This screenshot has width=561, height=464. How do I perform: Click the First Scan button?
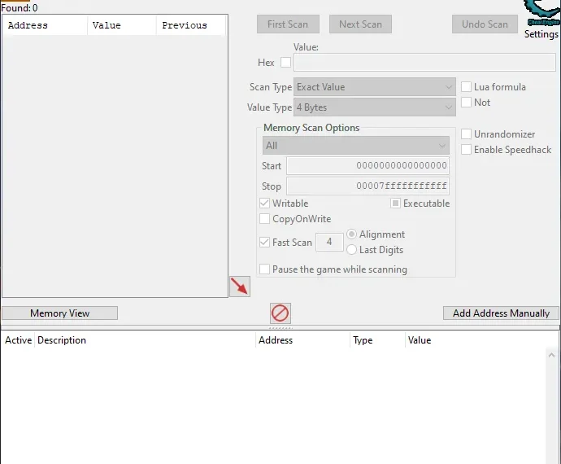(288, 24)
